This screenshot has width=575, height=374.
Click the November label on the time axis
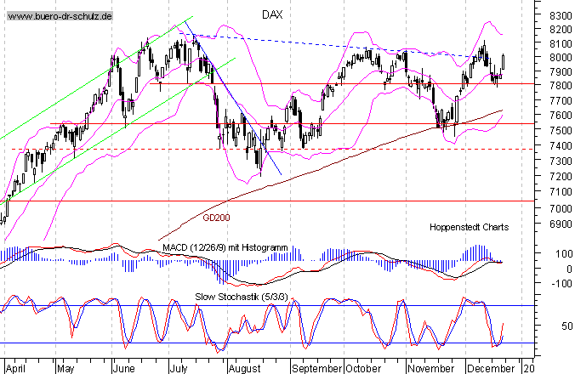click(431, 368)
